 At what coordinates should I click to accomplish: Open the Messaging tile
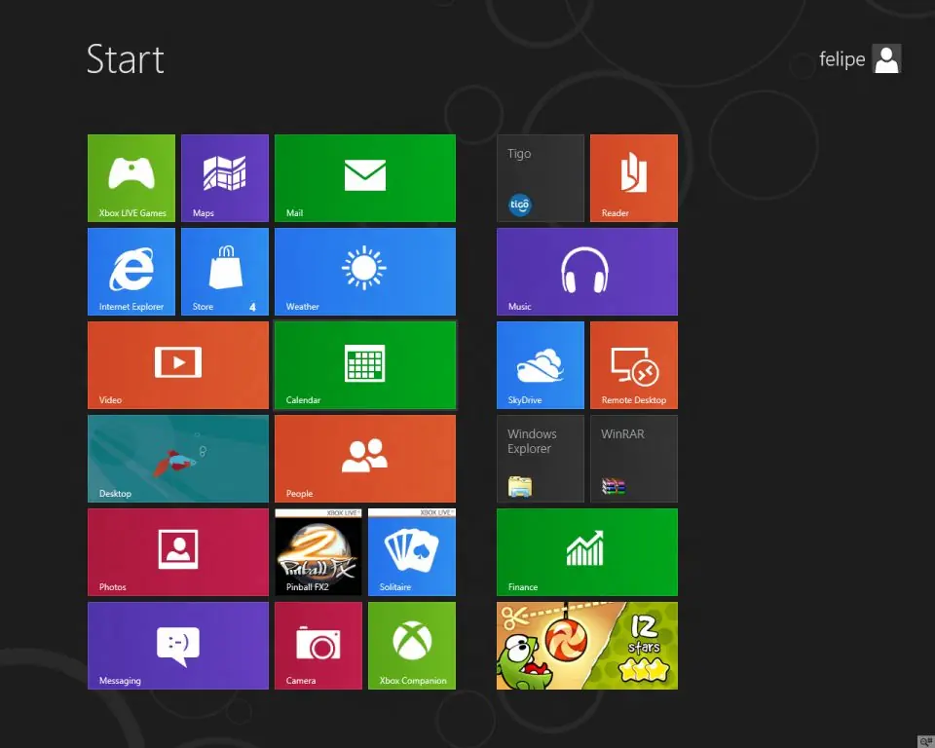click(178, 646)
